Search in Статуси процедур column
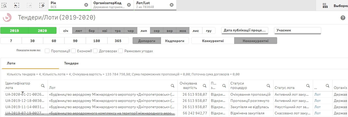348x117 pixels. (268, 86)
